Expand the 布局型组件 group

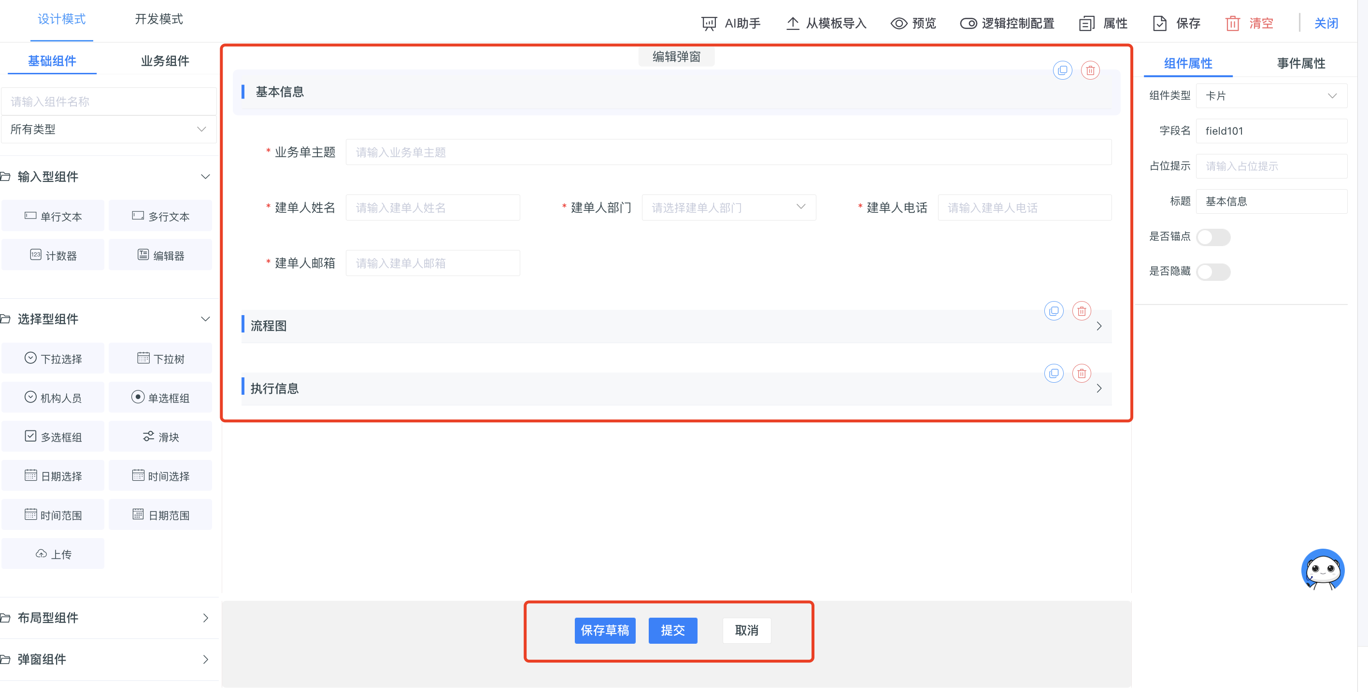click(x=205, y=618)
